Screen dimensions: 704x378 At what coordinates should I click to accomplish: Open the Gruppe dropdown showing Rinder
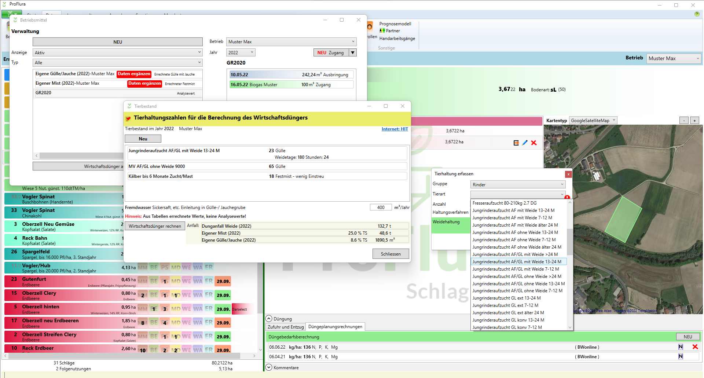pos(517,184)
